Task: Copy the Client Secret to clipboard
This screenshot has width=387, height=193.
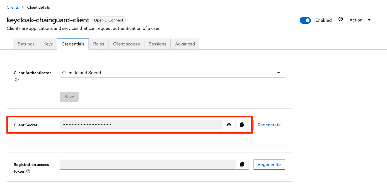Action: click(x=241, y=125)
